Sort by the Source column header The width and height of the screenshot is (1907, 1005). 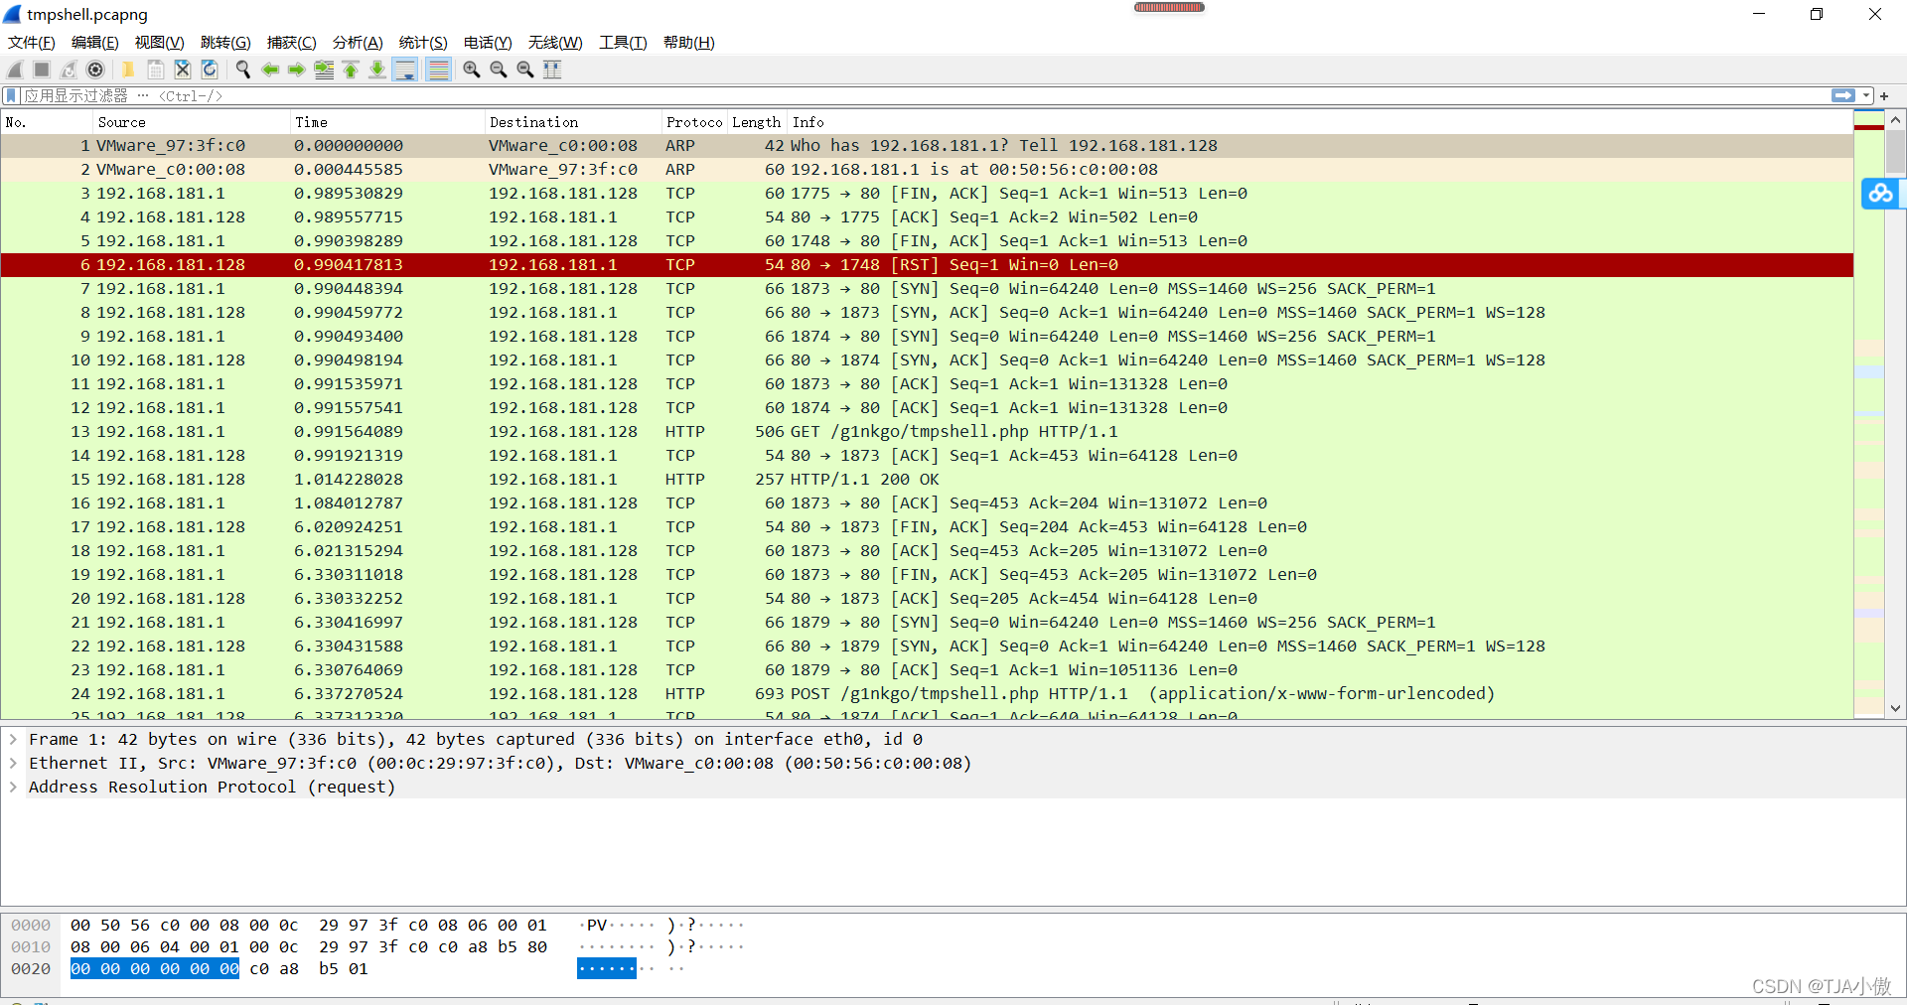192,122
